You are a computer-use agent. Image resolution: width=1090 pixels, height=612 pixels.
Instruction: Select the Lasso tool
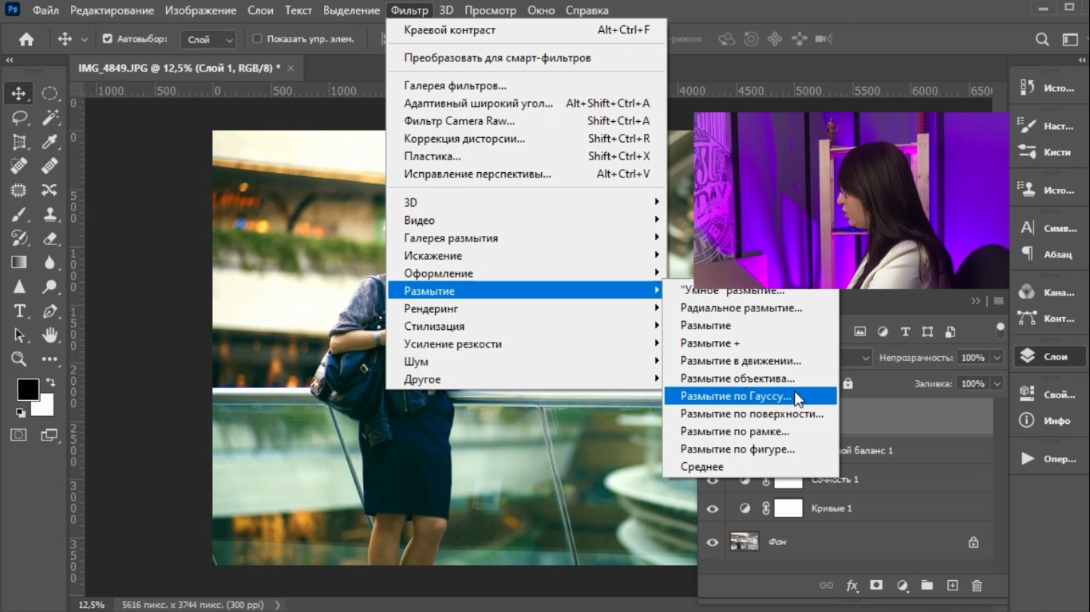19,118
